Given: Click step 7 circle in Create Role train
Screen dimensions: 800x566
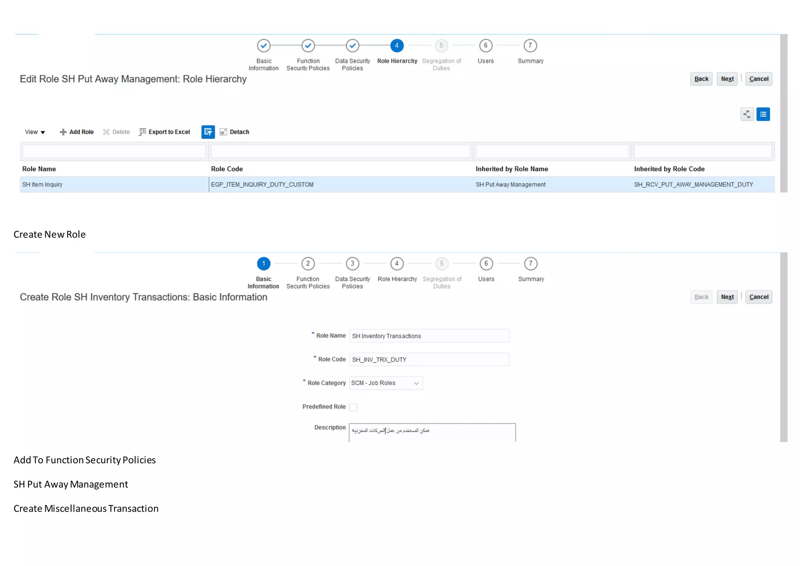Looking at the screenshot, I should click(x=530, y=264).
